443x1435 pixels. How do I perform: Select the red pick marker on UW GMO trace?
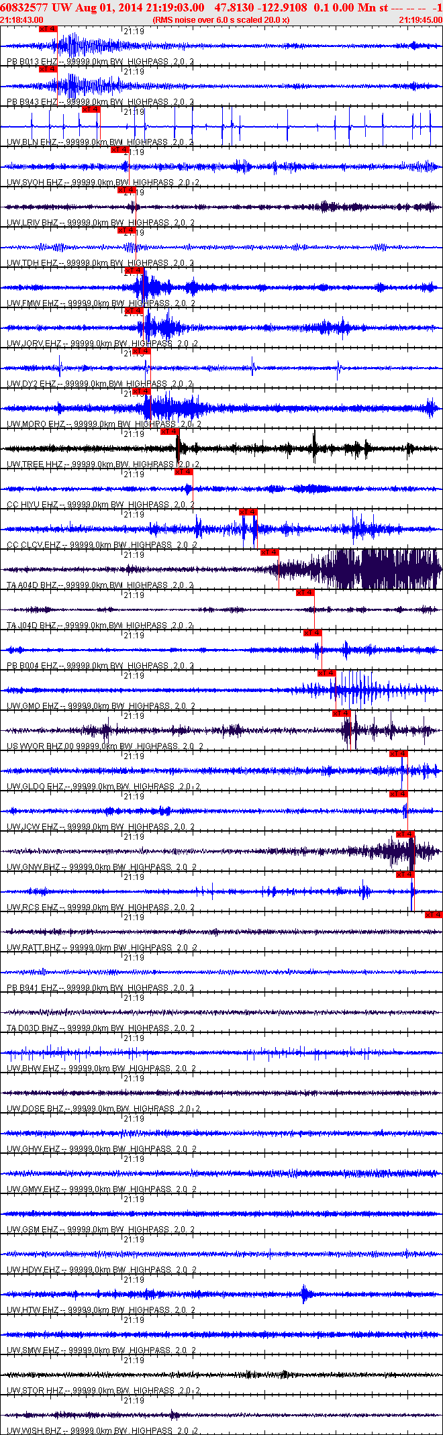pyautogui.click(x=326, y=673)
